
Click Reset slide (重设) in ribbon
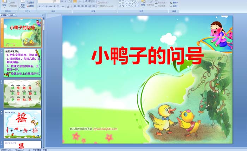31,2
